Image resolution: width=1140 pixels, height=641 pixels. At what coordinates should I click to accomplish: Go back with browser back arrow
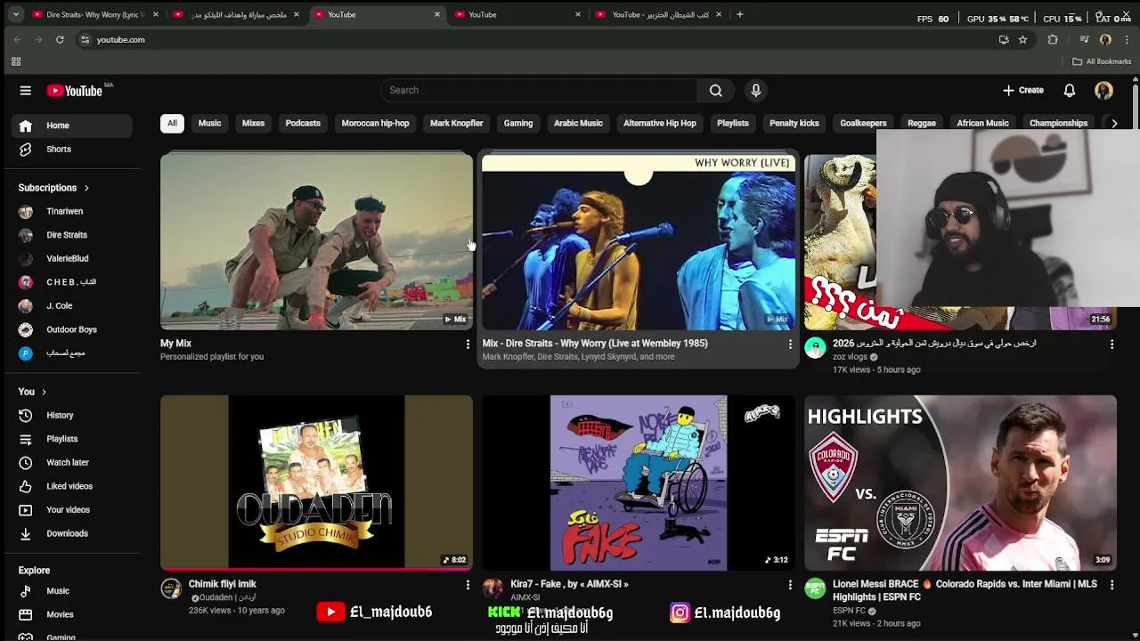(x=17, y=39)
